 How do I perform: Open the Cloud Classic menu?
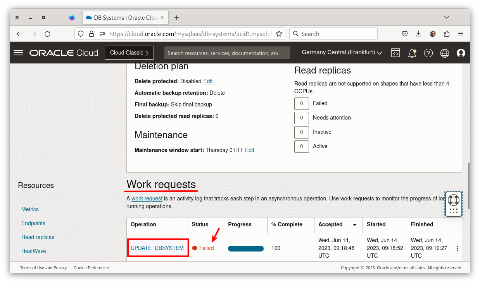(129, 52)
